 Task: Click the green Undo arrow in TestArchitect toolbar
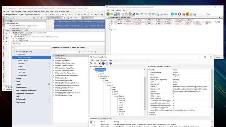(142, 14)
